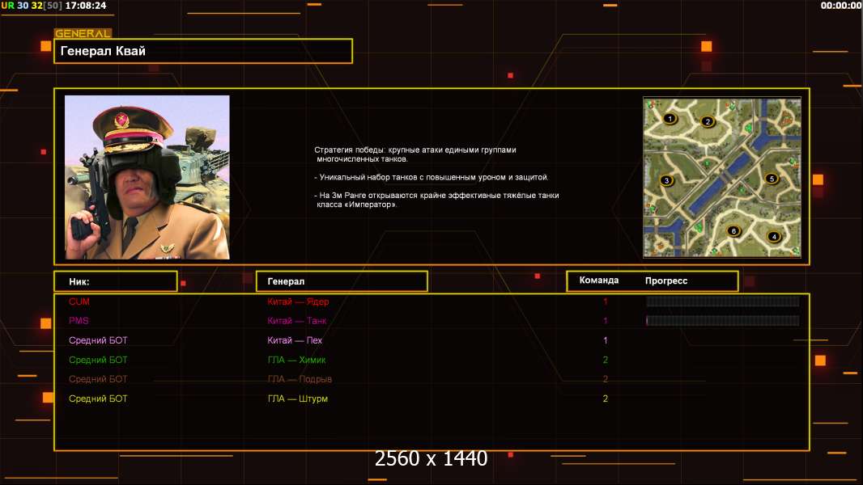Click start position 5 on the minimap
Screen dimensions: 863x485
click(772, 179)
